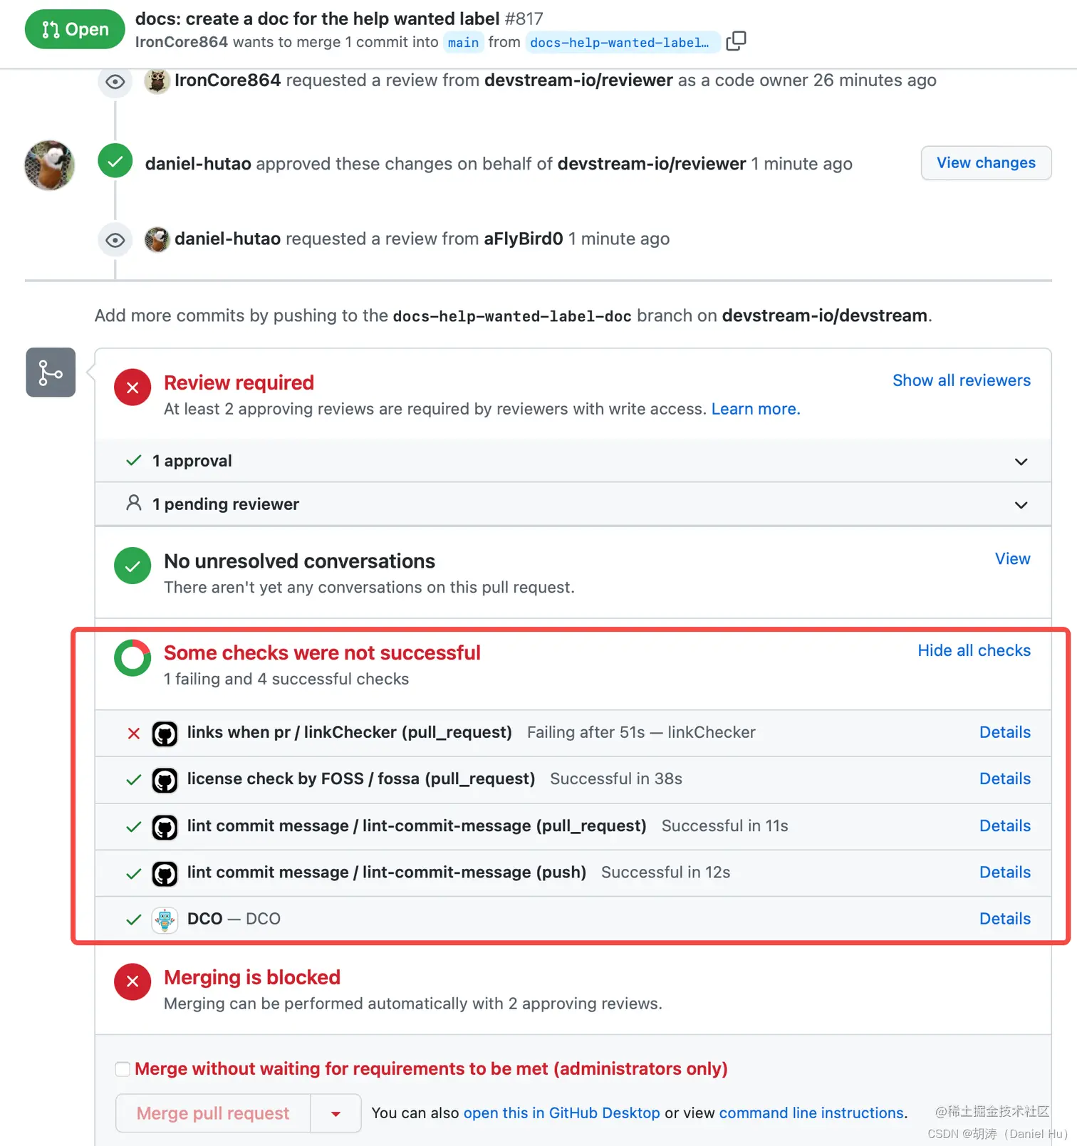Click the DCO bot icon
Viewport: 1077px width, 1146px height.
(165, 920)
